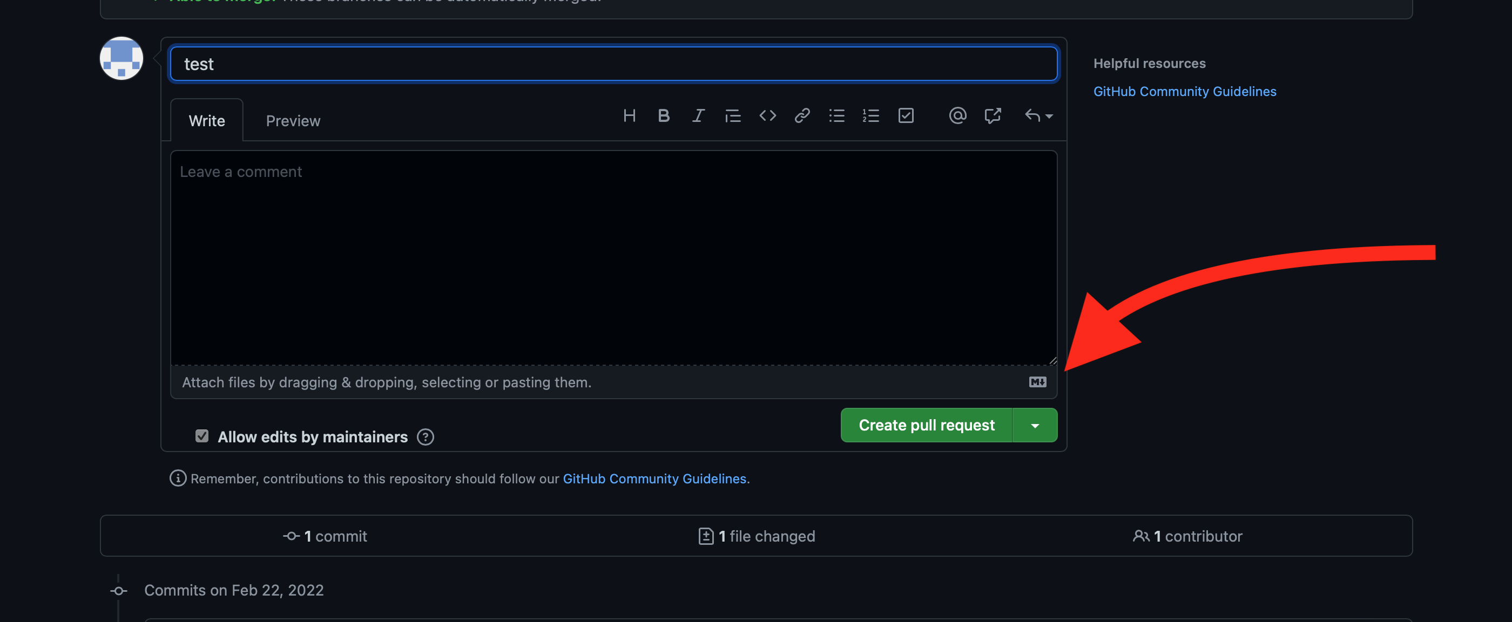Image resolution: width=1512 pixels, height=622 pixels.
Task: Click the Heading formatting icon
Action: point(629,115)
